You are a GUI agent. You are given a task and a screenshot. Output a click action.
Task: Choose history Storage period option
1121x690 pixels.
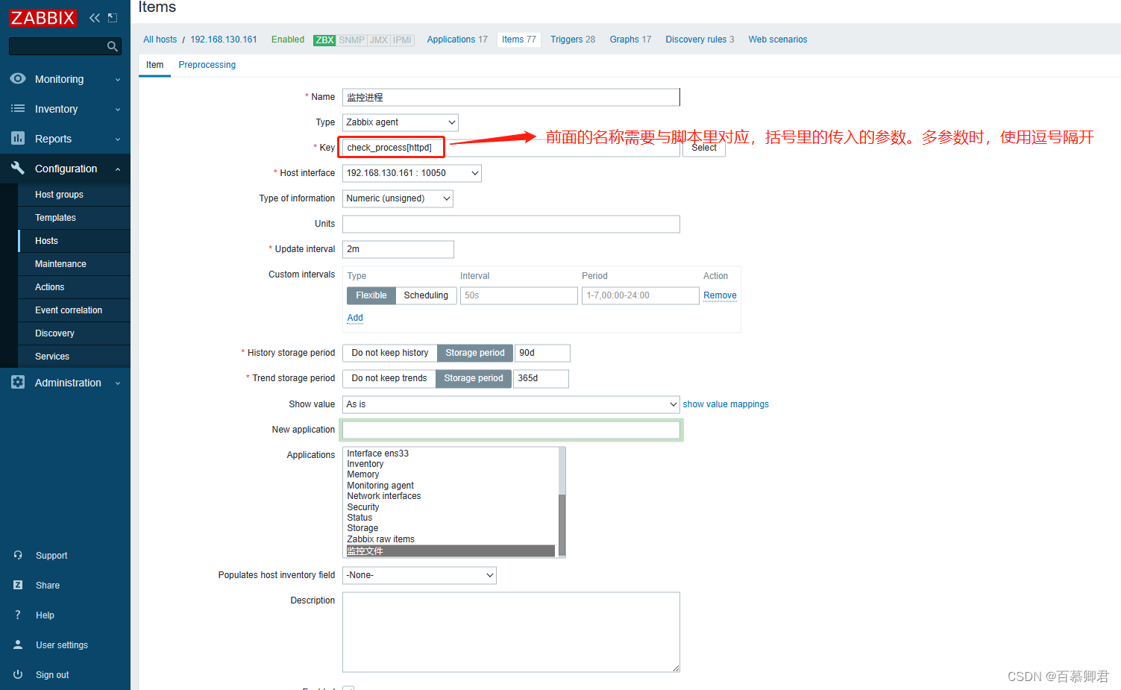point(475,353)
